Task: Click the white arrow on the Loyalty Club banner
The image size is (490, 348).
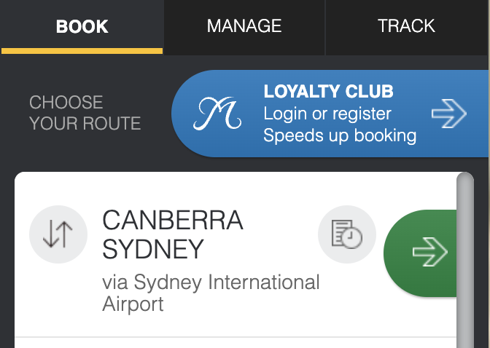Action: [448, 114]
